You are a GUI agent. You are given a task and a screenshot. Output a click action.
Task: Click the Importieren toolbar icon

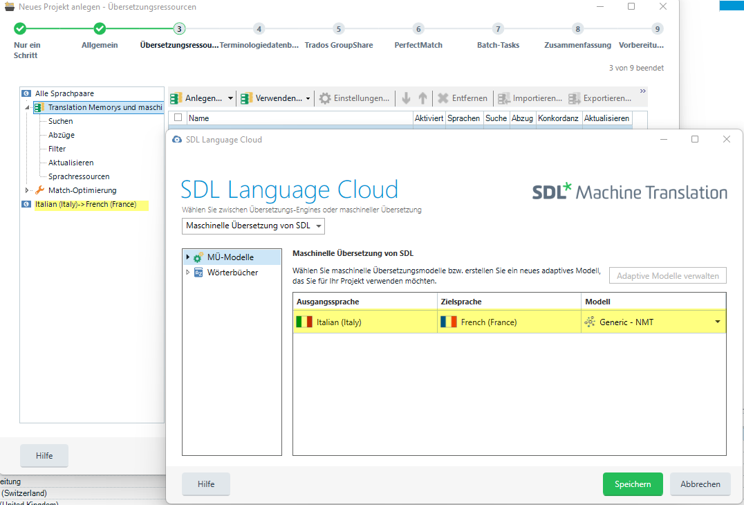[503, 98]
